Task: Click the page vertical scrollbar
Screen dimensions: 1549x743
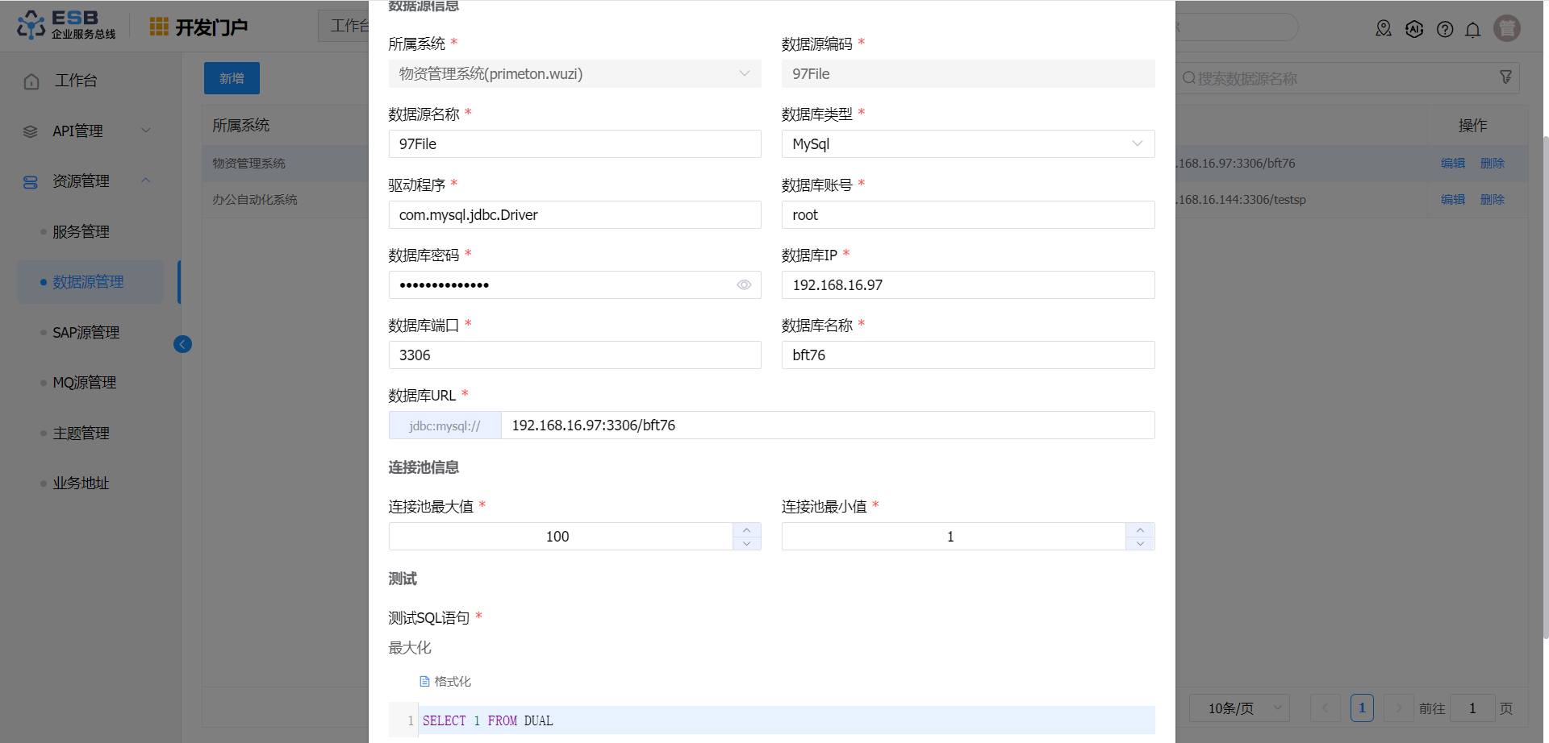Action: coord(1546,387)
